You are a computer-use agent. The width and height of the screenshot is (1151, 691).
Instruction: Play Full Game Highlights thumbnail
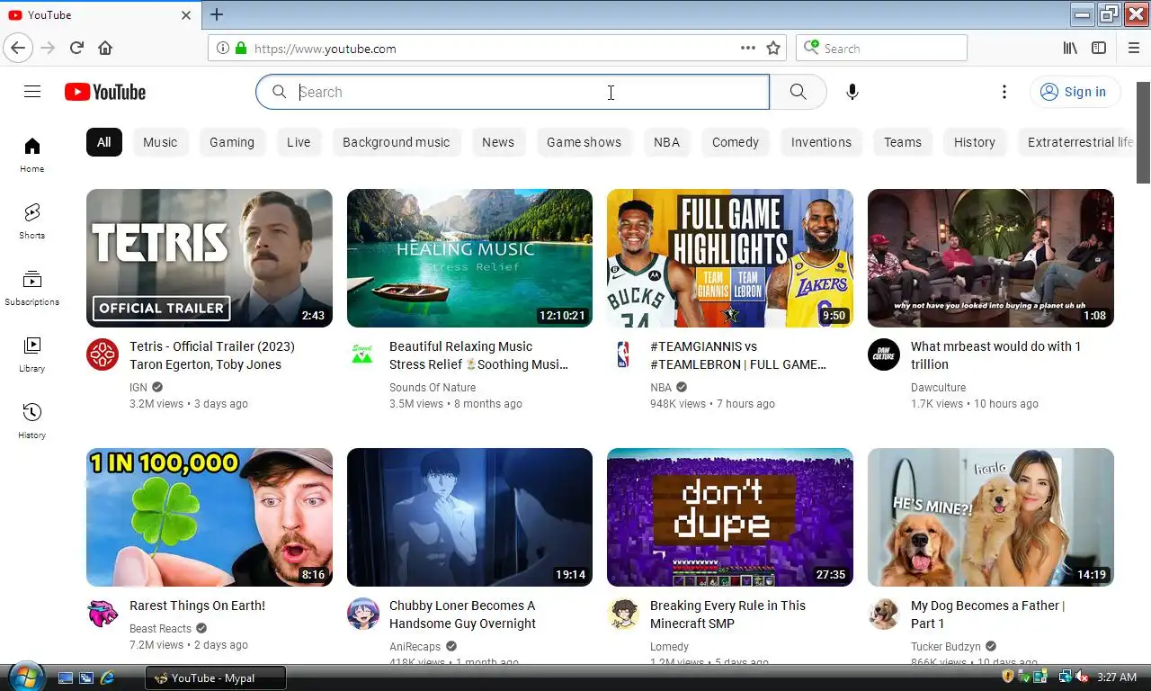(730, 258)
